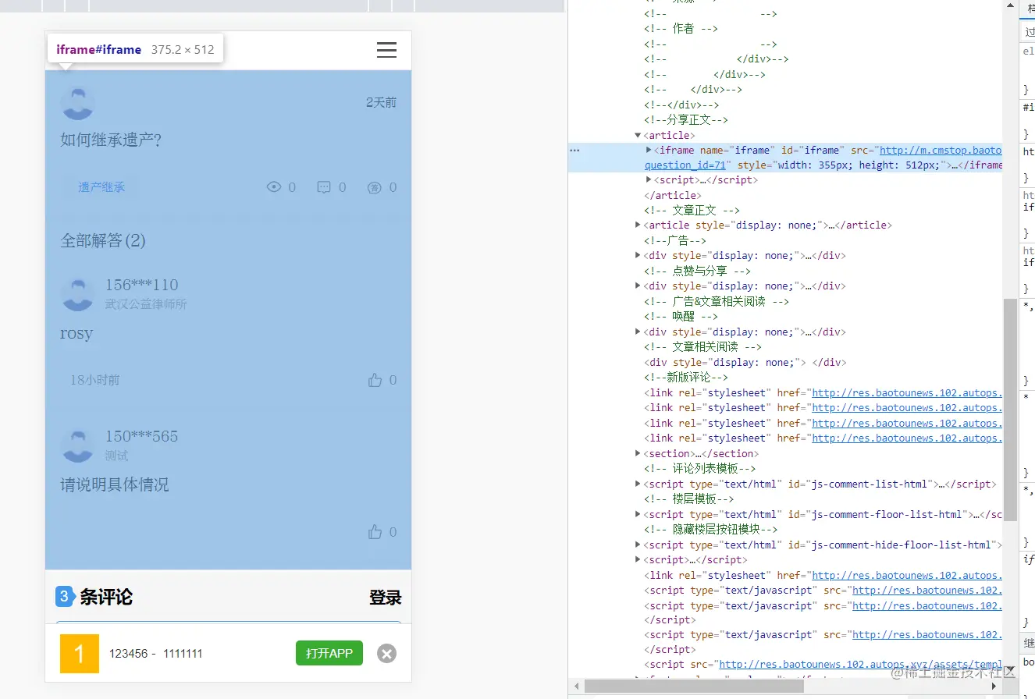The image size is (1035, 699).
Task: Open the iframe src URL link
Action: point(941,150)
